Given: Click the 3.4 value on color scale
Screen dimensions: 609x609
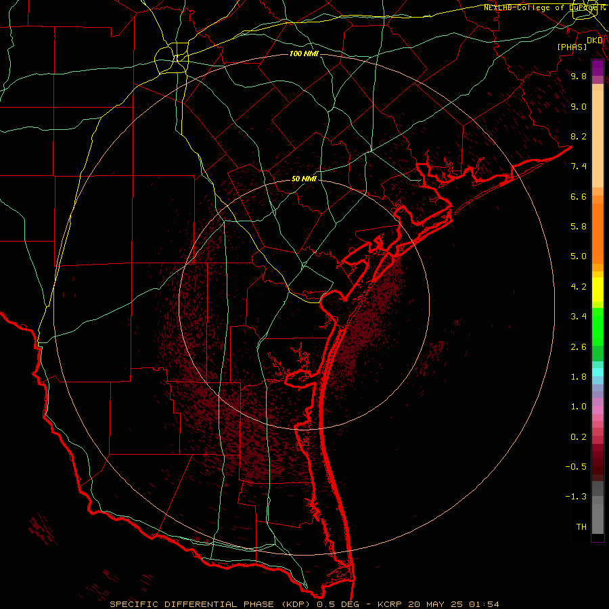Looking at the screenshot, I should 579,317.
